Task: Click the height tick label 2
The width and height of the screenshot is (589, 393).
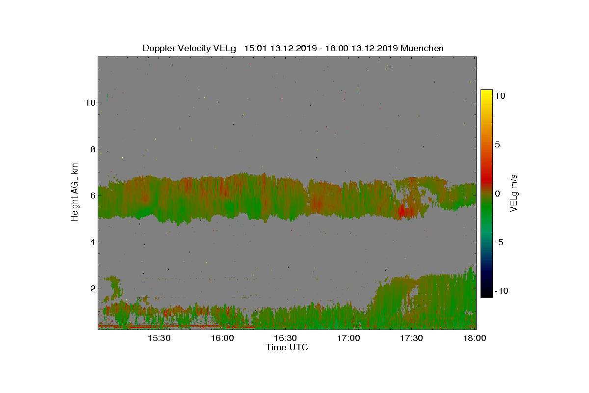Action: click(92, 288)
